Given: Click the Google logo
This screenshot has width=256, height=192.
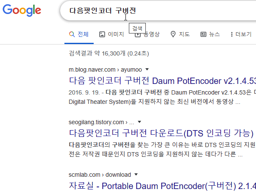Looking at the screenshot, I should (x=22, y=11).
